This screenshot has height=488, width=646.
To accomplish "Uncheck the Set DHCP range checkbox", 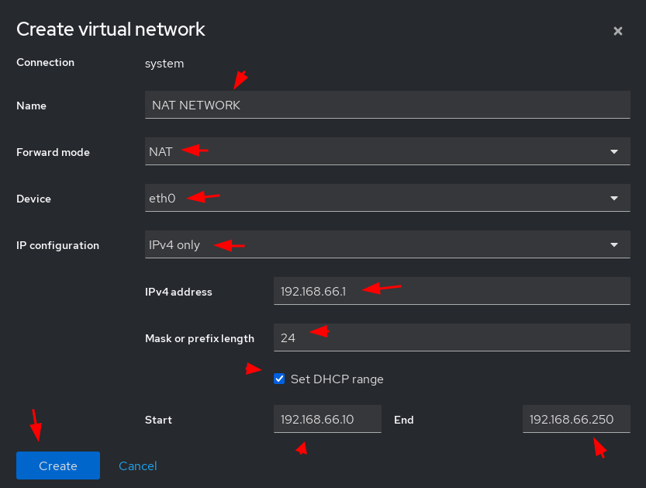I will (279, 379).
